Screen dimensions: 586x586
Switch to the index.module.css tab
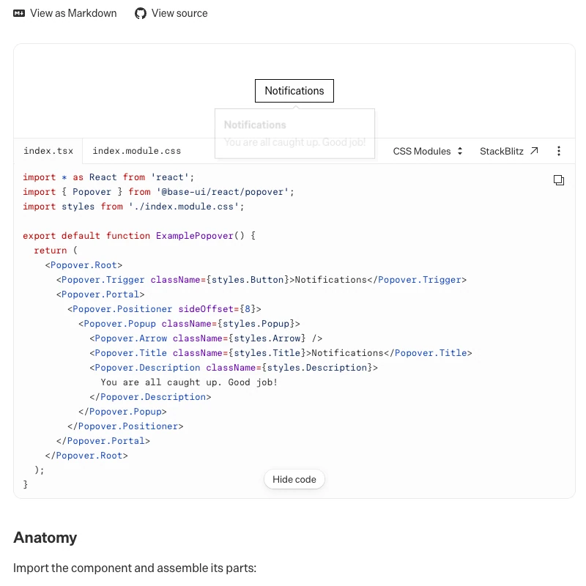137,151
